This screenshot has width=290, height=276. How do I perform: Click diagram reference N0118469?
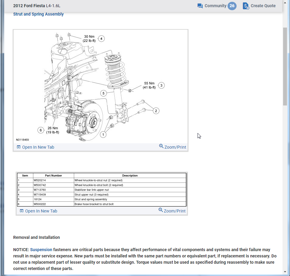pyautogui.click(x=23, y=140)
